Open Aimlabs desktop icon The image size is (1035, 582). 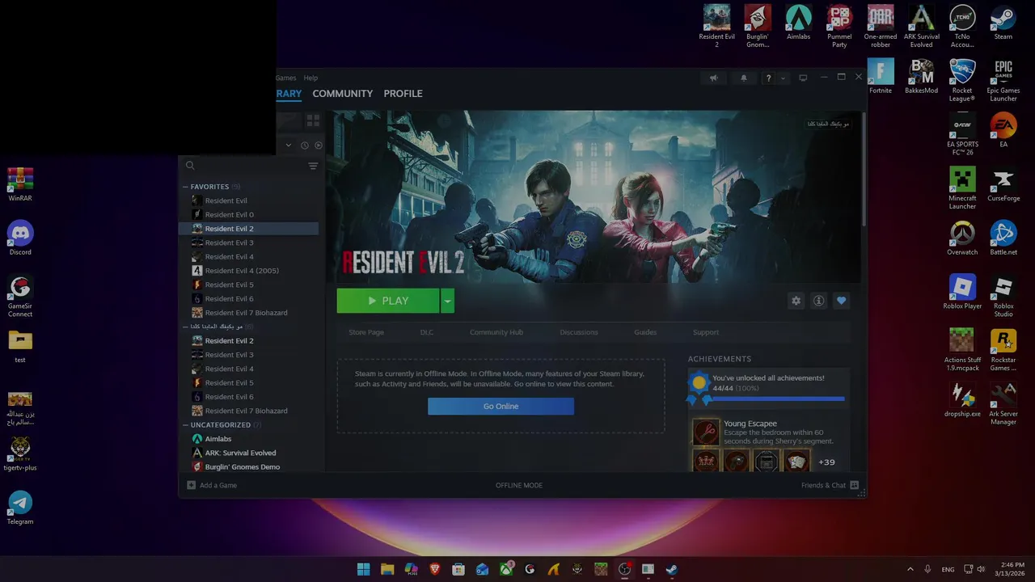click(x=798, y=23)
